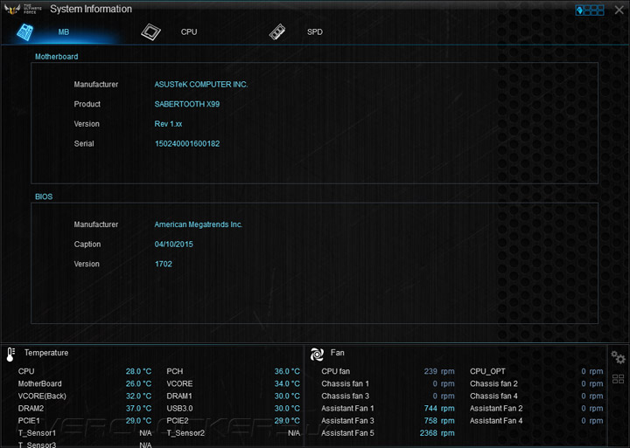Click the Rev 1.xx version value

point(168,123)
